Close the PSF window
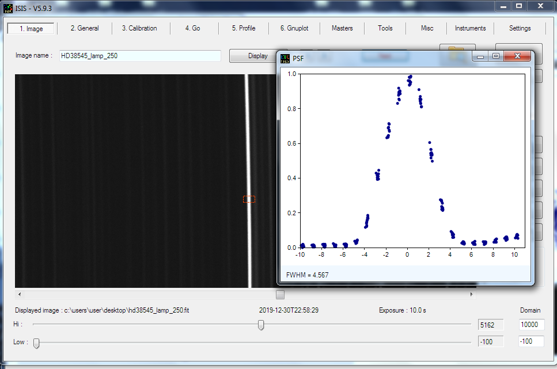This screenshot has height=369, width=557. click(x=518, y=56)
